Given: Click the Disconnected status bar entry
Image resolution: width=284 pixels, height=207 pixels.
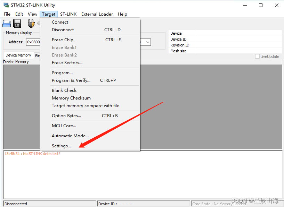Looking at the screenshot, I should coord(49,204).
